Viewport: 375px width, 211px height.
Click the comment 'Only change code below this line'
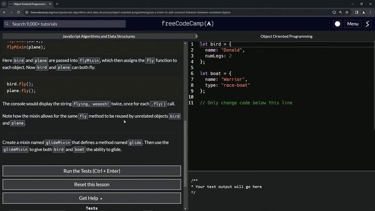pyautogui.click(x=246, y=103)
